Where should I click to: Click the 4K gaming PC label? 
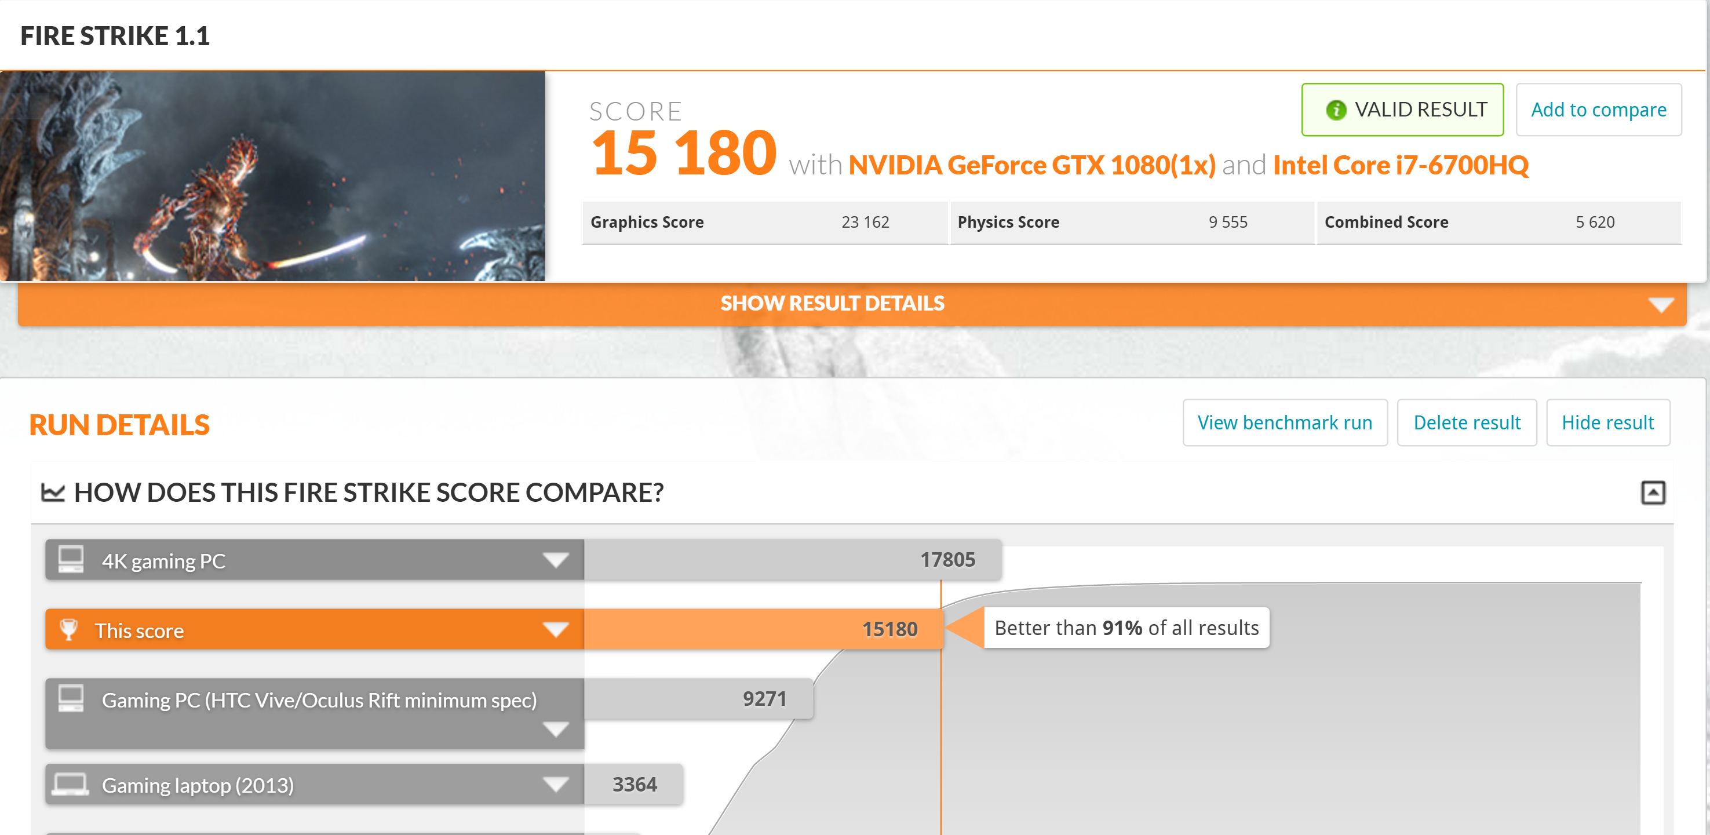click(x=163, y=561)
